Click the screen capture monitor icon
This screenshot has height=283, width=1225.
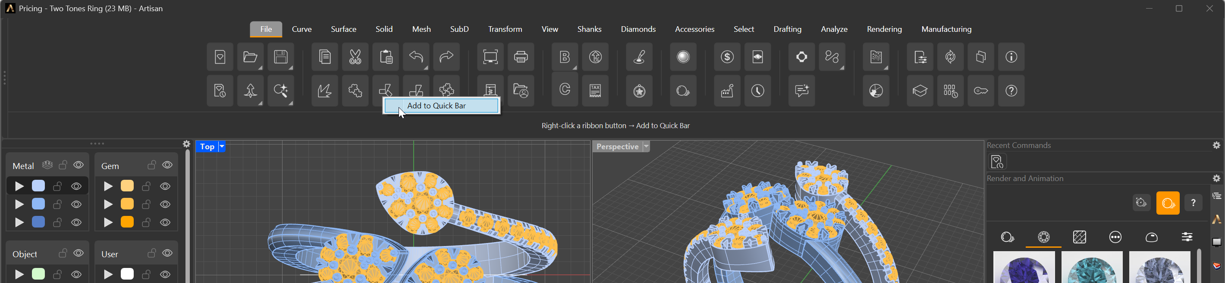(490, 57)
